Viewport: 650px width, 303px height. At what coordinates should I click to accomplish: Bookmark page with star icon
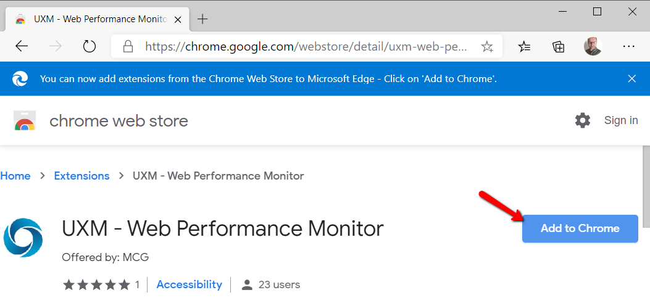tap(487, 46)
